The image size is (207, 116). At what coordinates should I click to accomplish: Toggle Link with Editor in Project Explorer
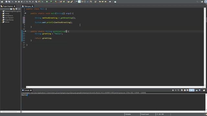coord(14,9)
